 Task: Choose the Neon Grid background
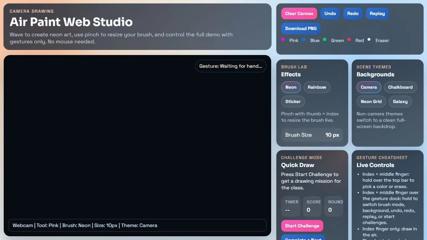point(371,102)
